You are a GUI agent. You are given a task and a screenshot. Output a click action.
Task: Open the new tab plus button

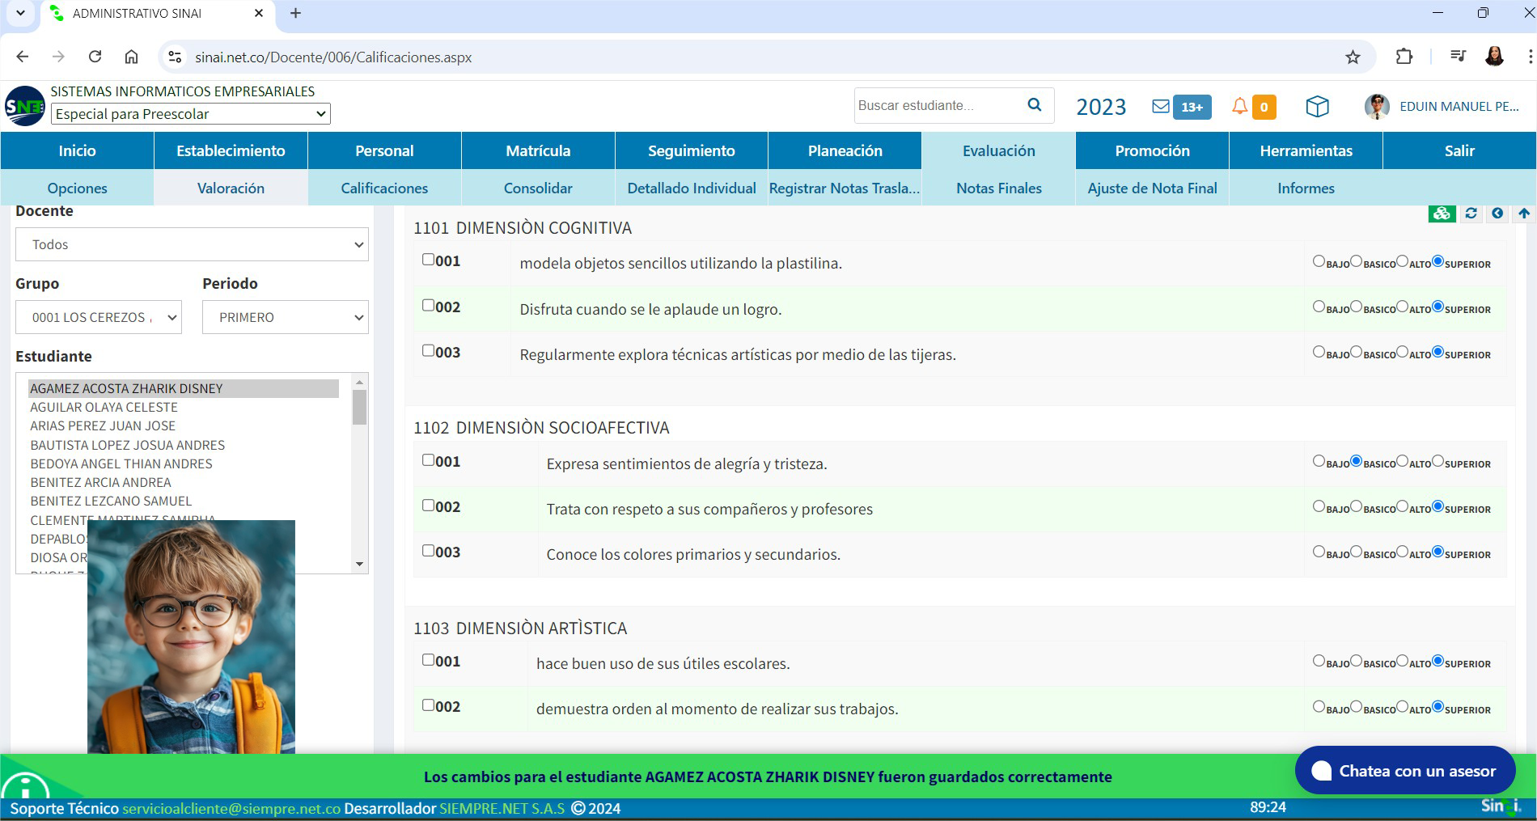(x=296, y=14)
